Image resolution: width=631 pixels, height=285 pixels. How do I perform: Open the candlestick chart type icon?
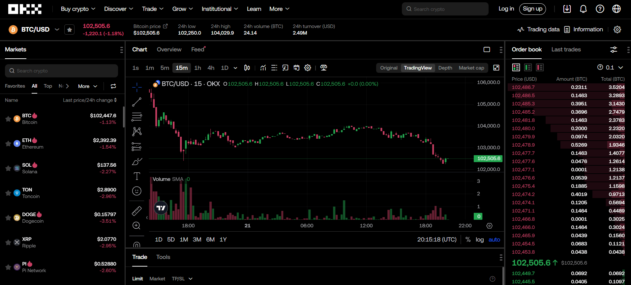[247, 68]
